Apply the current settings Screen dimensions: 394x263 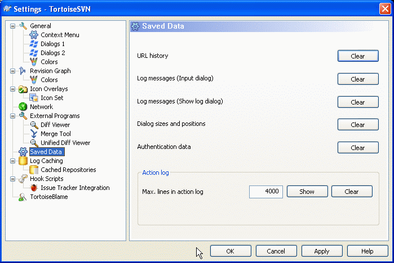322,251
